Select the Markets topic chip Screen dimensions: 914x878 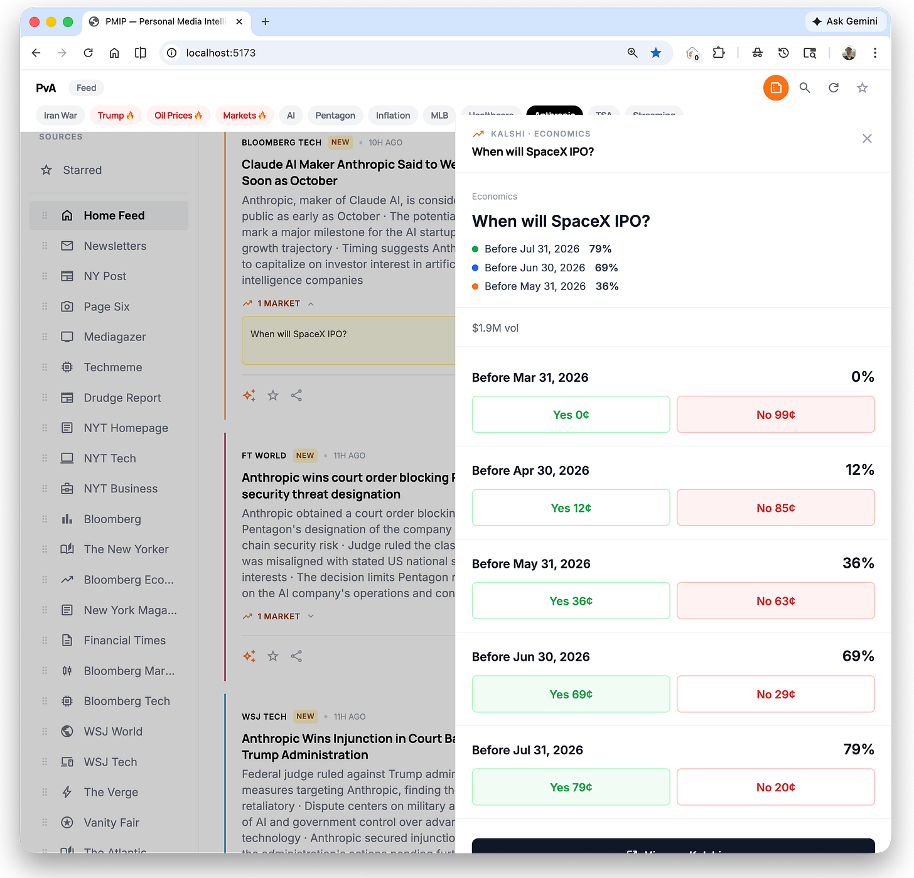[244, 116]
